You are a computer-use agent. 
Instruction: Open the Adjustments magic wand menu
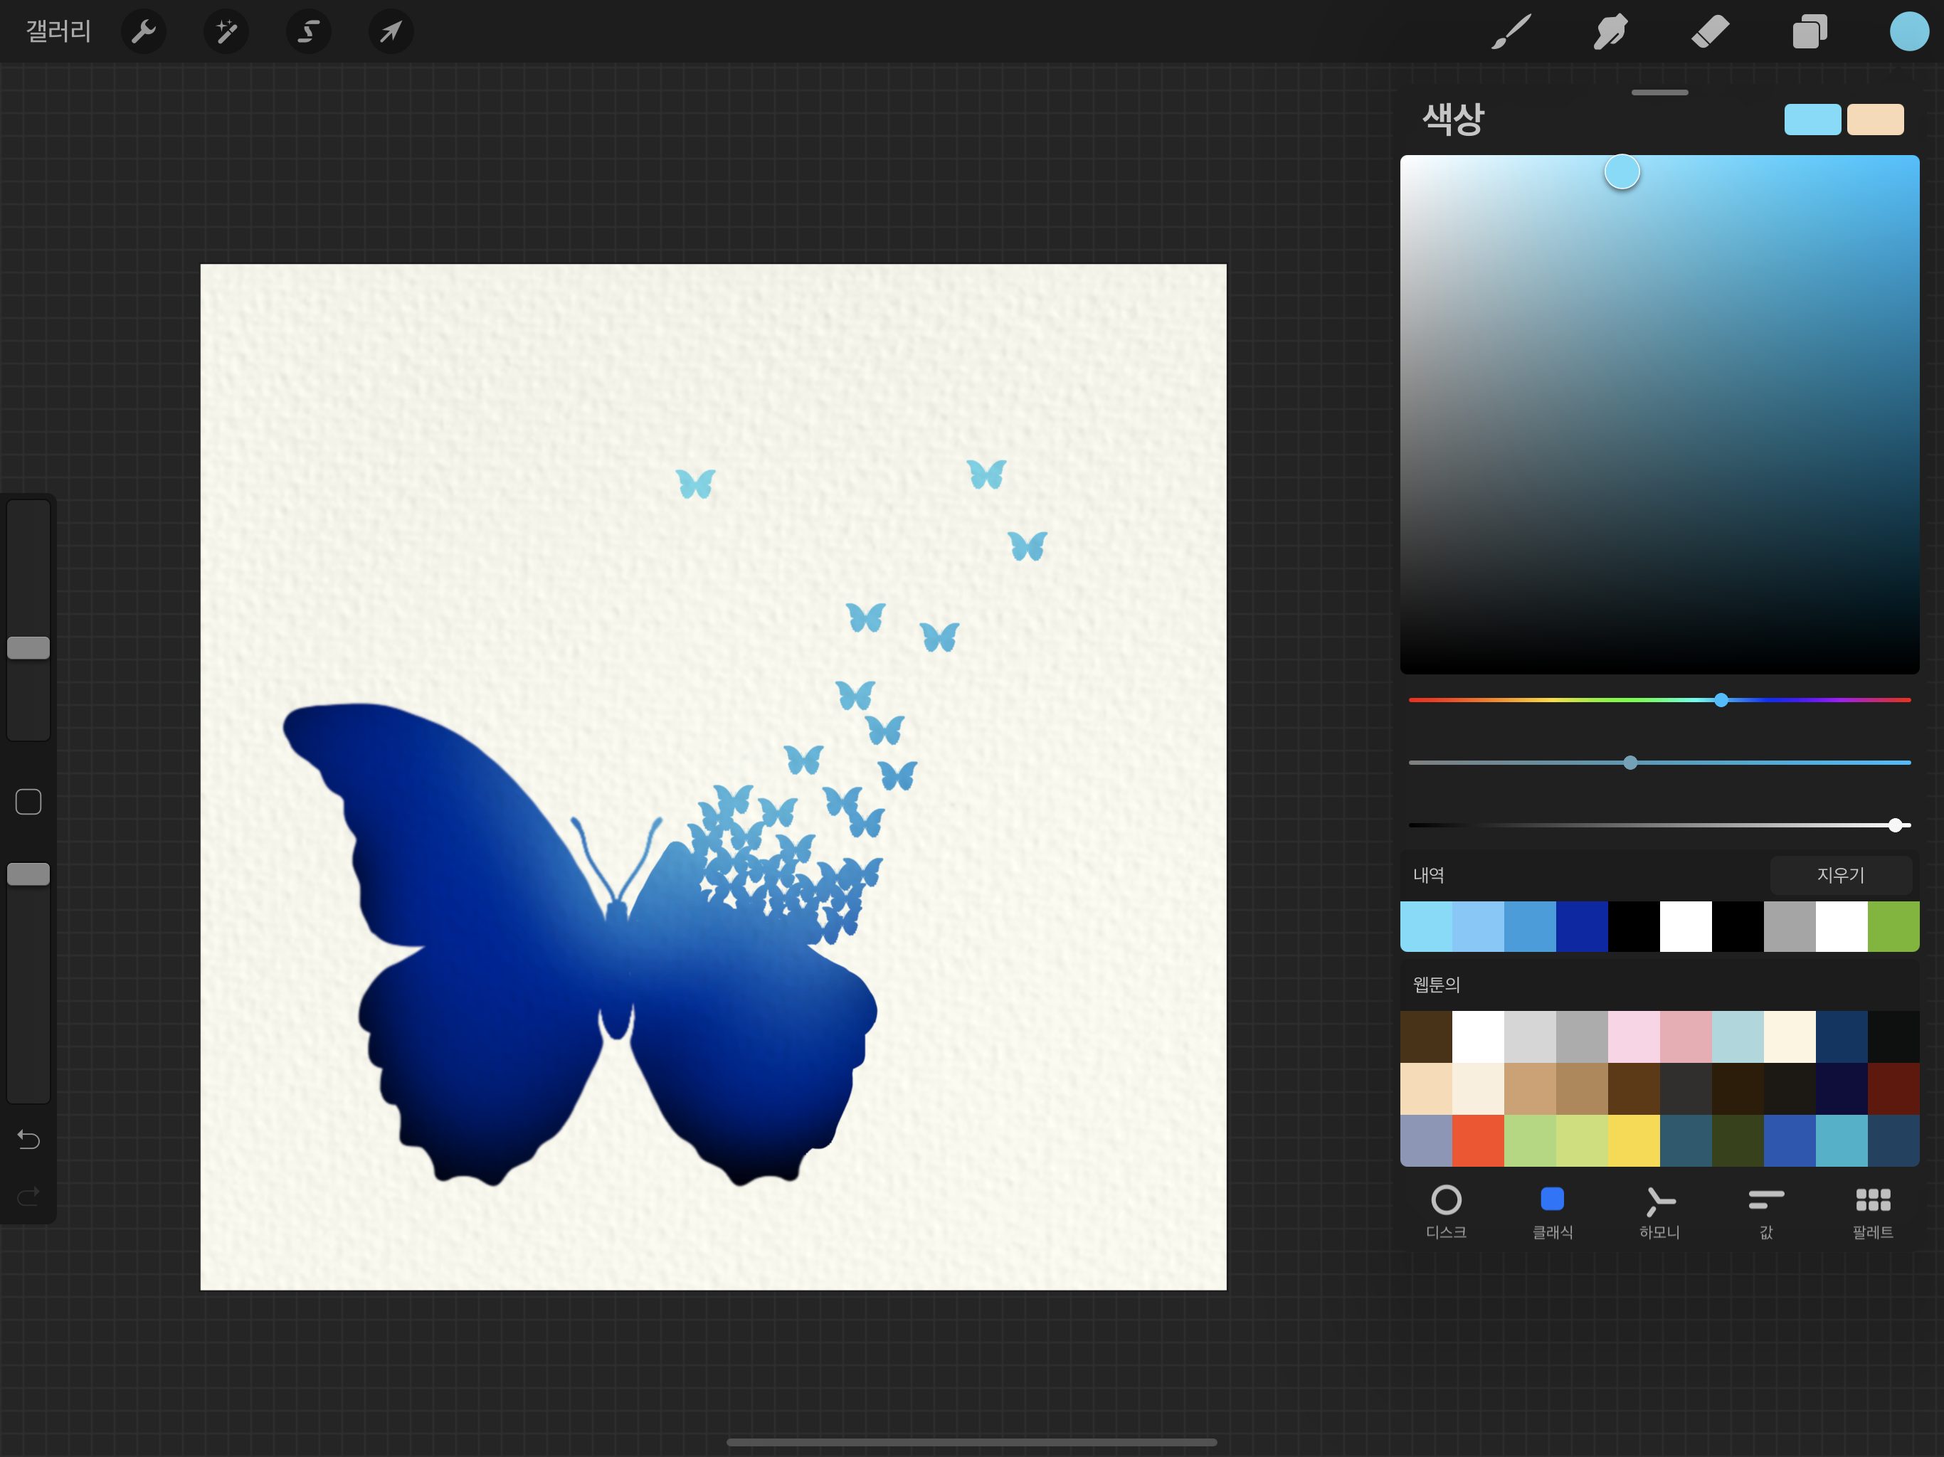pyautogui.click(x=226, y=31)
